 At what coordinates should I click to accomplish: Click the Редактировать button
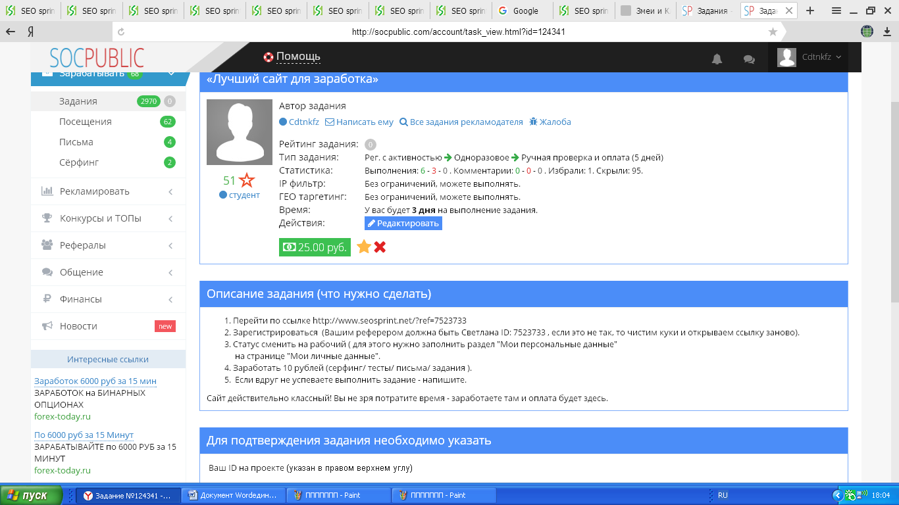click(x=403, y=224)
